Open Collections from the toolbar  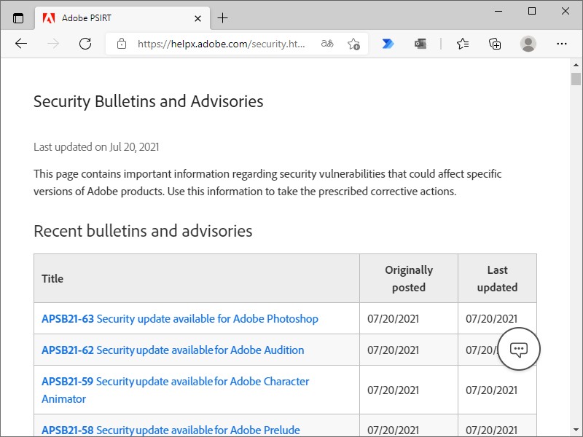click(x=495, y=44)
